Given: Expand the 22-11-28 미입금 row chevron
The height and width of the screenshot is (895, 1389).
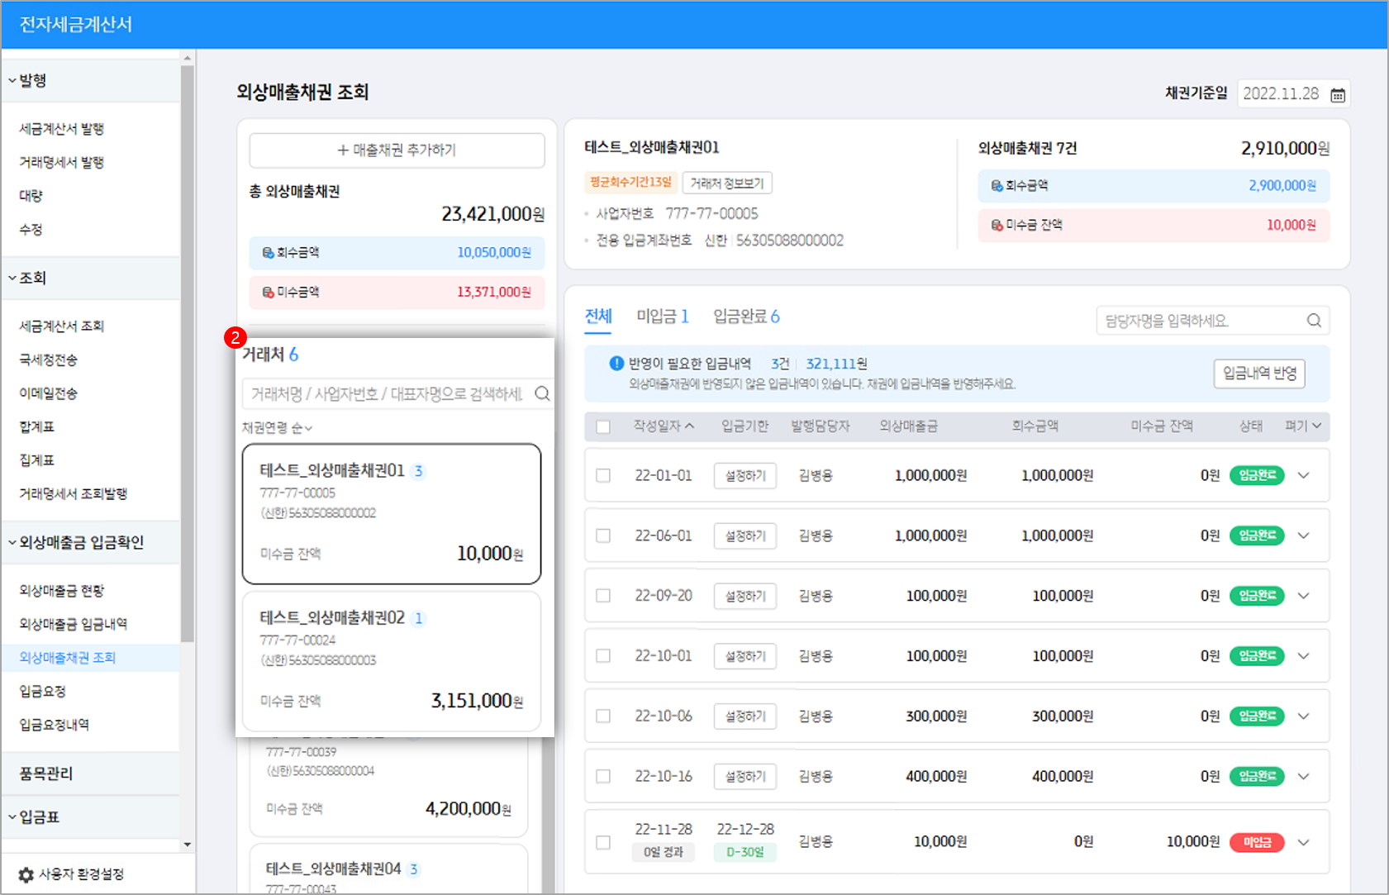Looking at the screenshot, I should click(1304, 843).
